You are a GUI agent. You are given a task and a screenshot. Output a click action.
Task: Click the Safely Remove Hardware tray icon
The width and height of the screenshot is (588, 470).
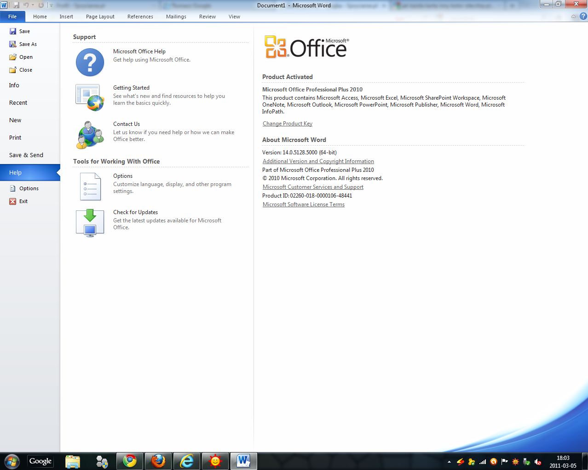pos(527,462)
